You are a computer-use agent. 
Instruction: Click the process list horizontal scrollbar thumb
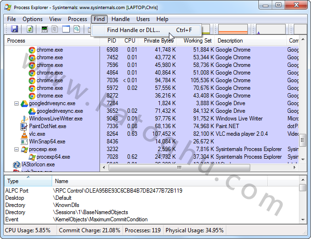179,168
